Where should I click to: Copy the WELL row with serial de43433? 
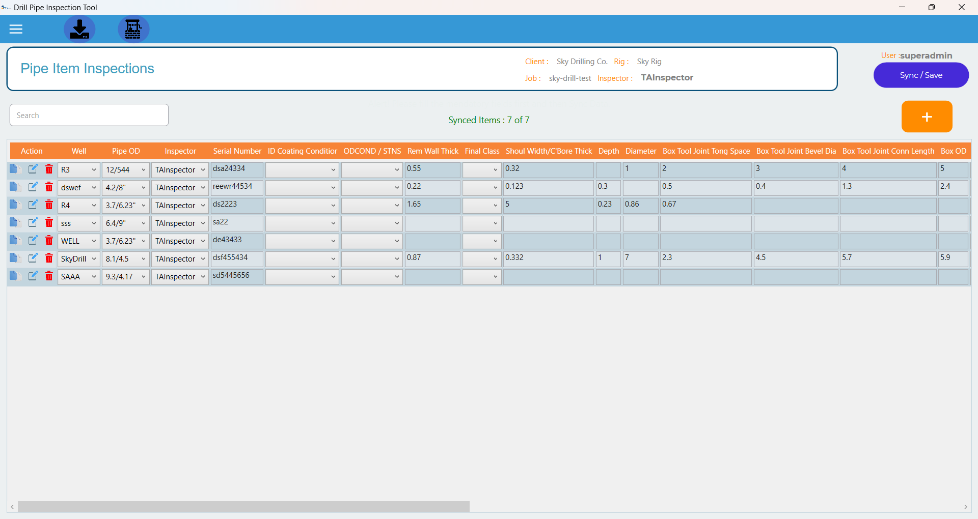(14, 241)
